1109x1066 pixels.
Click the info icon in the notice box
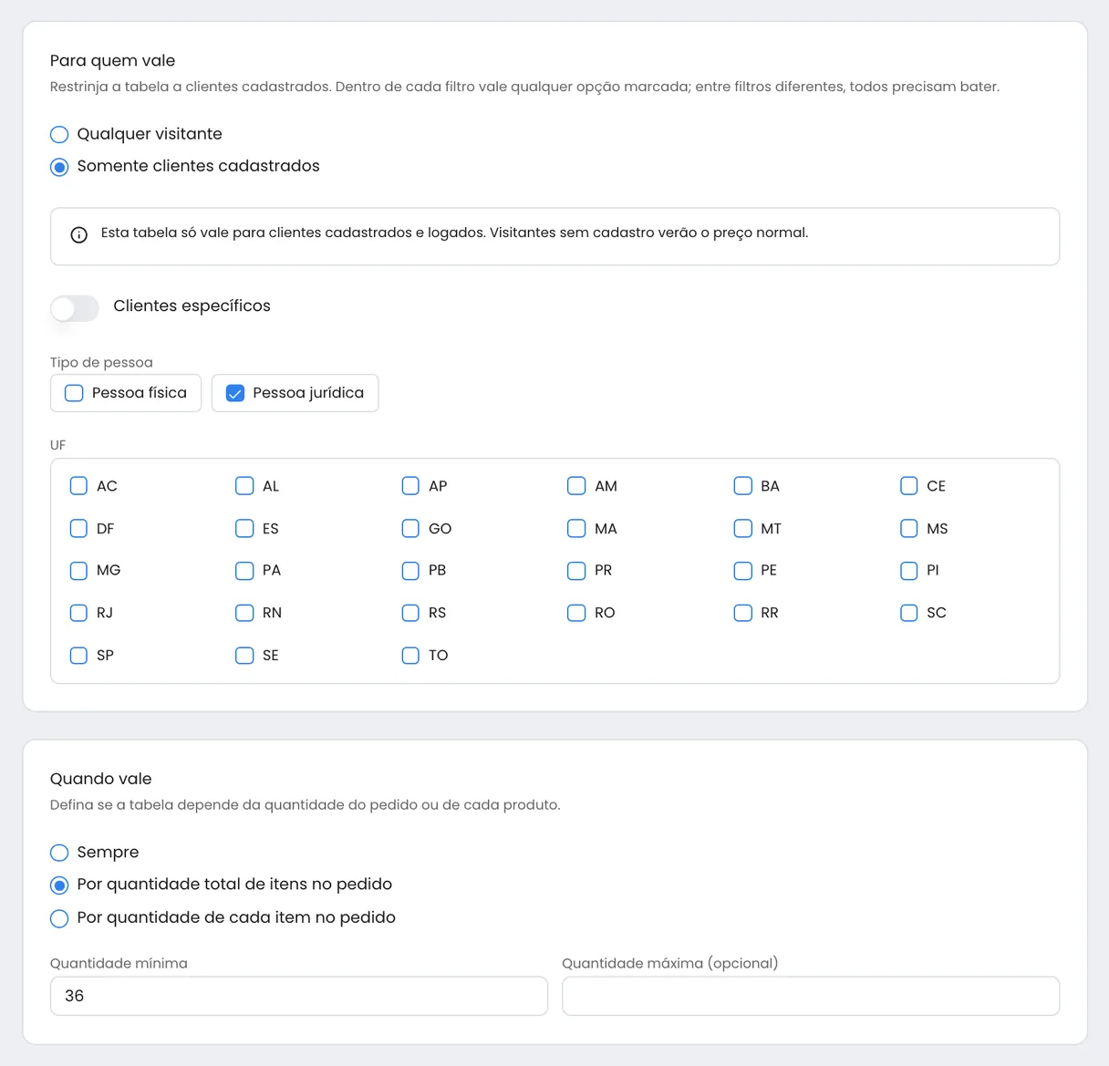[x=79, y=235]
